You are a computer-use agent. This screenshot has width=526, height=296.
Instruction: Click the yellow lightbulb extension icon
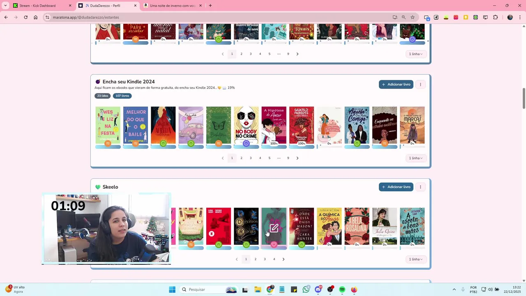[x=466, y=17]
